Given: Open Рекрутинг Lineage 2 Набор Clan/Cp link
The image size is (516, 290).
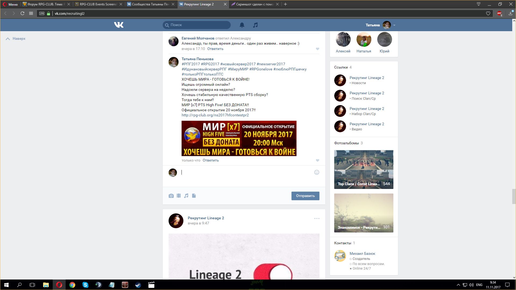Looking at the screenshot, I should [367, 109].
